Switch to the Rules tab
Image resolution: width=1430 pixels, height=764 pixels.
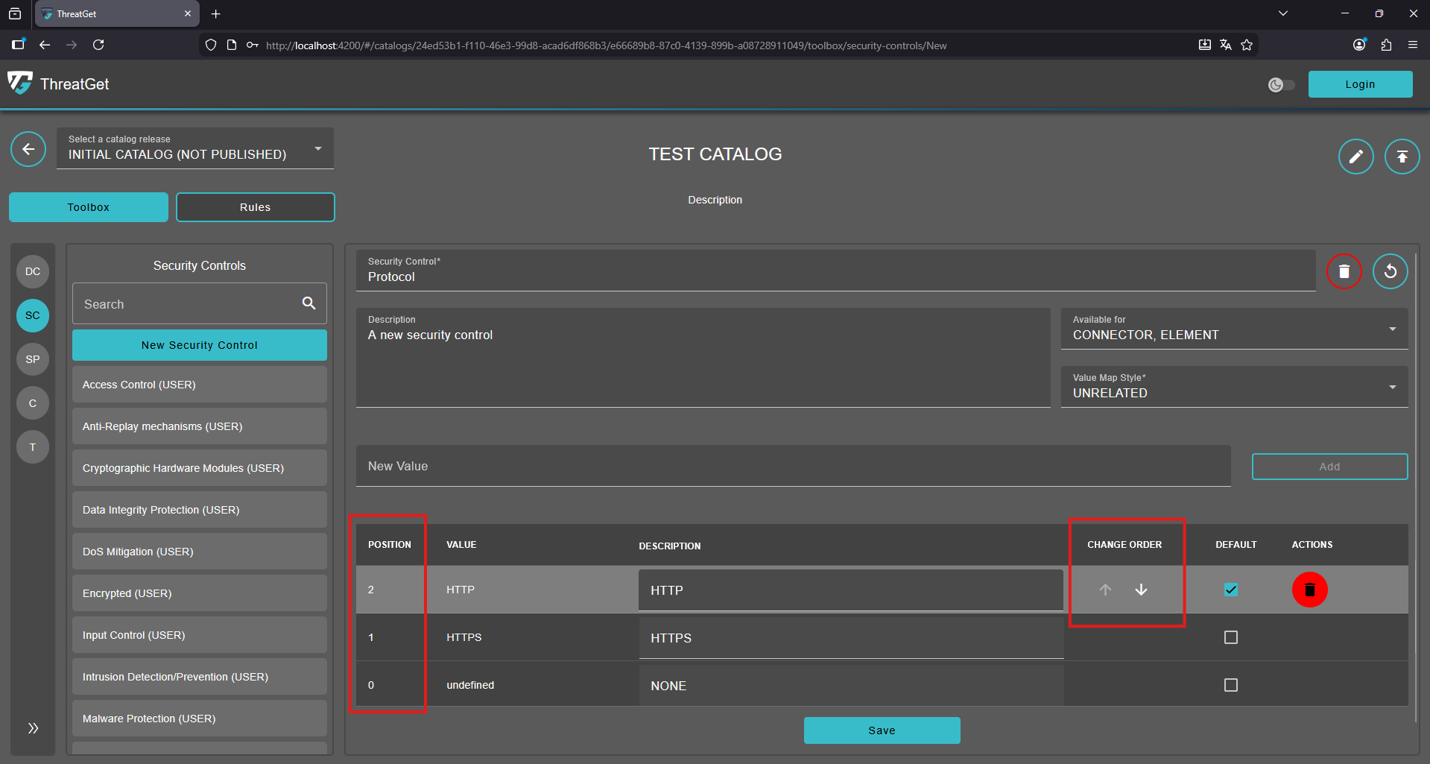[x=255, y=207]
